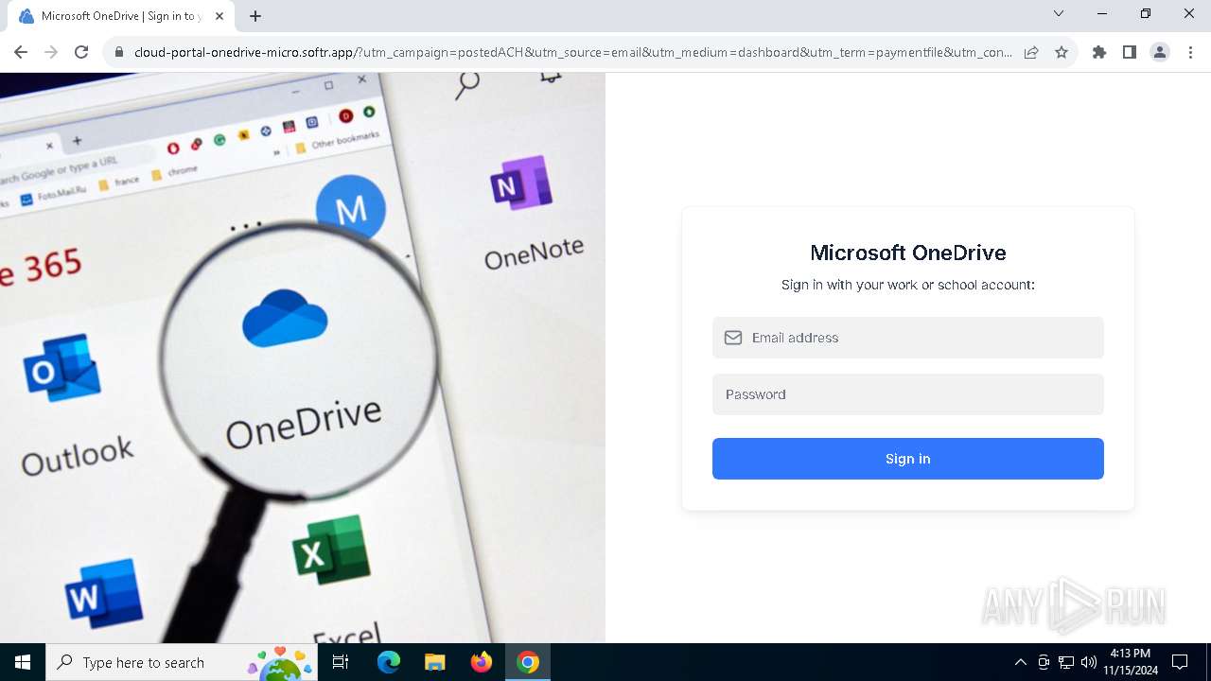Click the Chrome taskbar icon
The width and height of the screenshot is (1211, 681).
(x=528, y=662)
